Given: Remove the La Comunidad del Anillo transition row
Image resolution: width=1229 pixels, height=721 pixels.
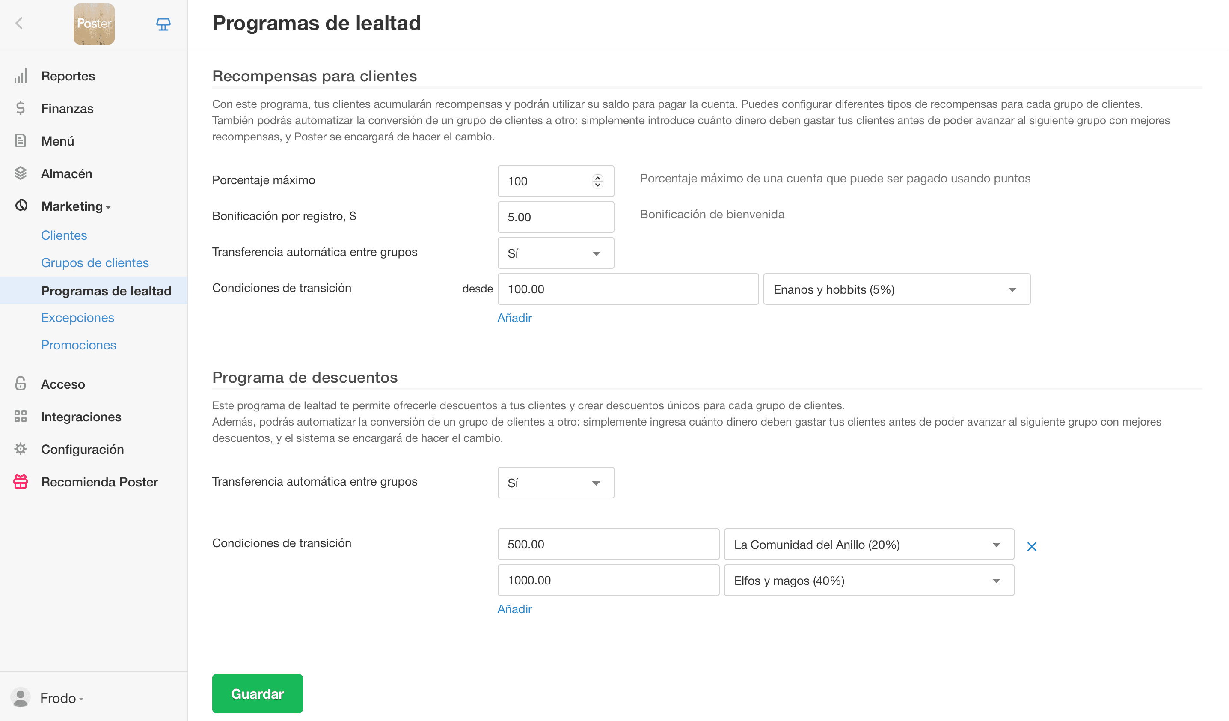Looking at the screenshot, I should click(1031, 546).
